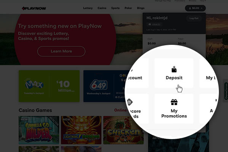Expand the $0.00 account dropdown
Screen dimensions: 228x152
point(195,8)
